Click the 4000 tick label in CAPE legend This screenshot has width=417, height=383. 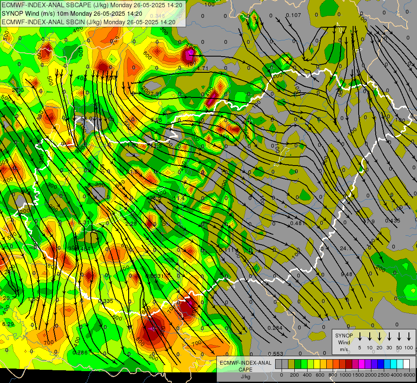(x=397, y=375)
